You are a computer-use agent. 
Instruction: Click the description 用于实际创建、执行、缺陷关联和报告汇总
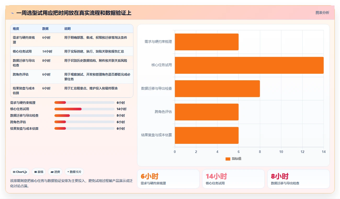[94, 52]
